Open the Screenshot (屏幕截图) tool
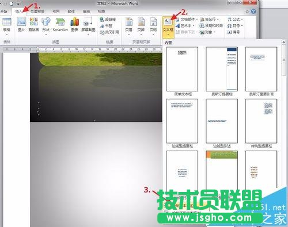The width and height of the screenshot is (288, 227). 88,26
